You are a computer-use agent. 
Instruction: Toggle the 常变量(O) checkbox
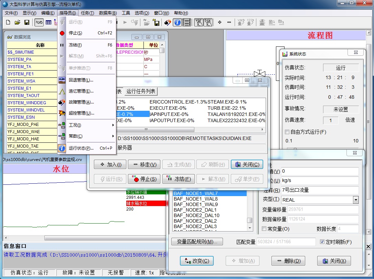[264, 229]
